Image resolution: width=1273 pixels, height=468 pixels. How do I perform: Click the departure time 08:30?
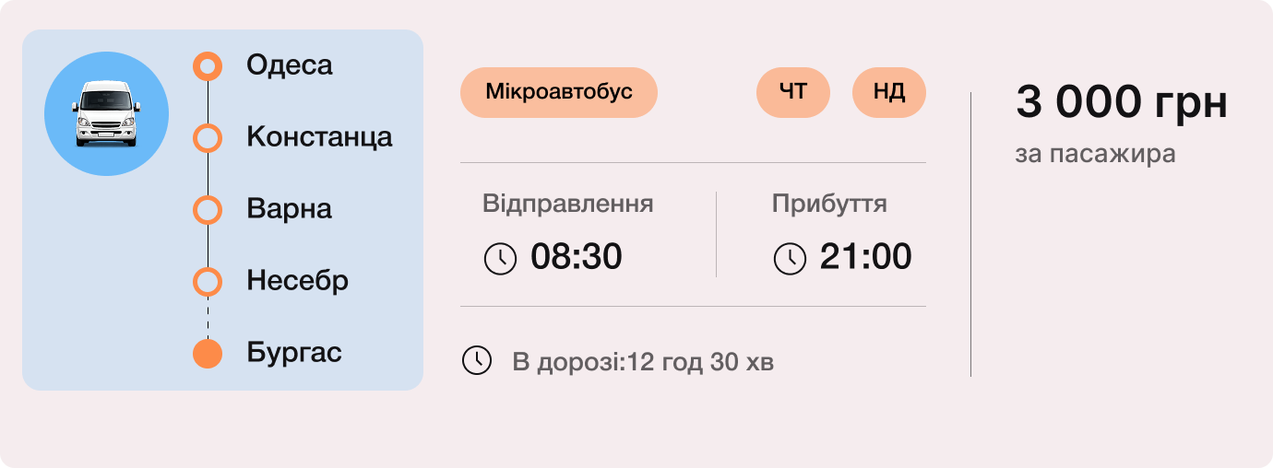point(577,257)
